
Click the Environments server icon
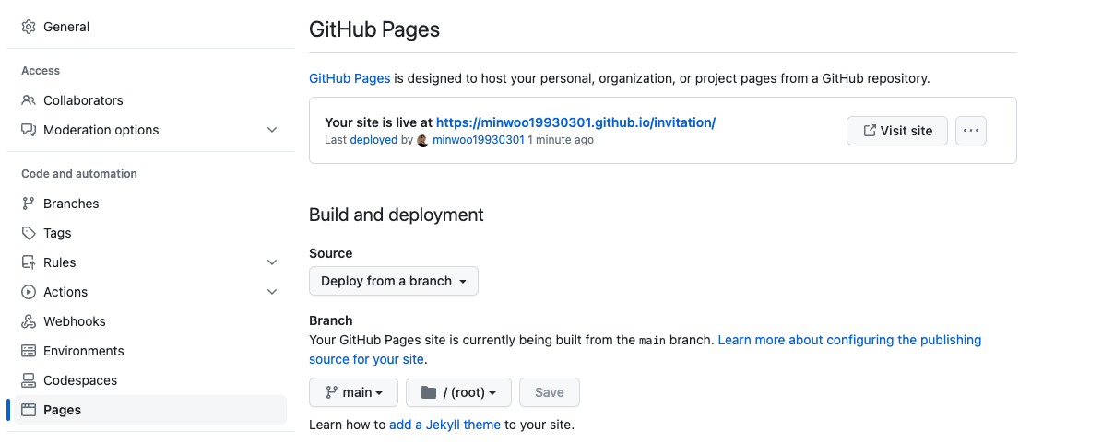(x=28, y=351)
